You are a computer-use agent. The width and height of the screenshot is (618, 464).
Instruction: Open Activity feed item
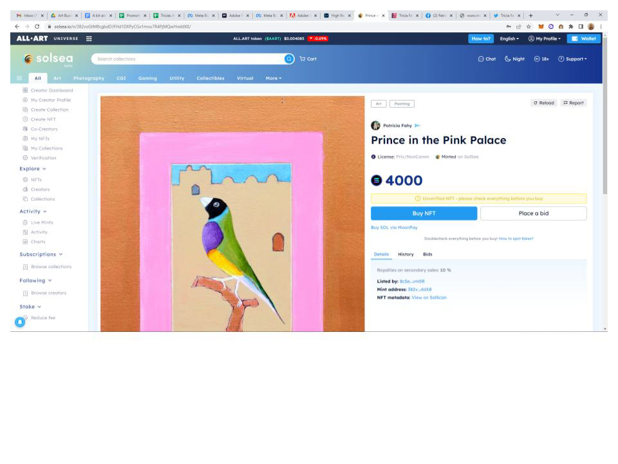coord(35,233)
